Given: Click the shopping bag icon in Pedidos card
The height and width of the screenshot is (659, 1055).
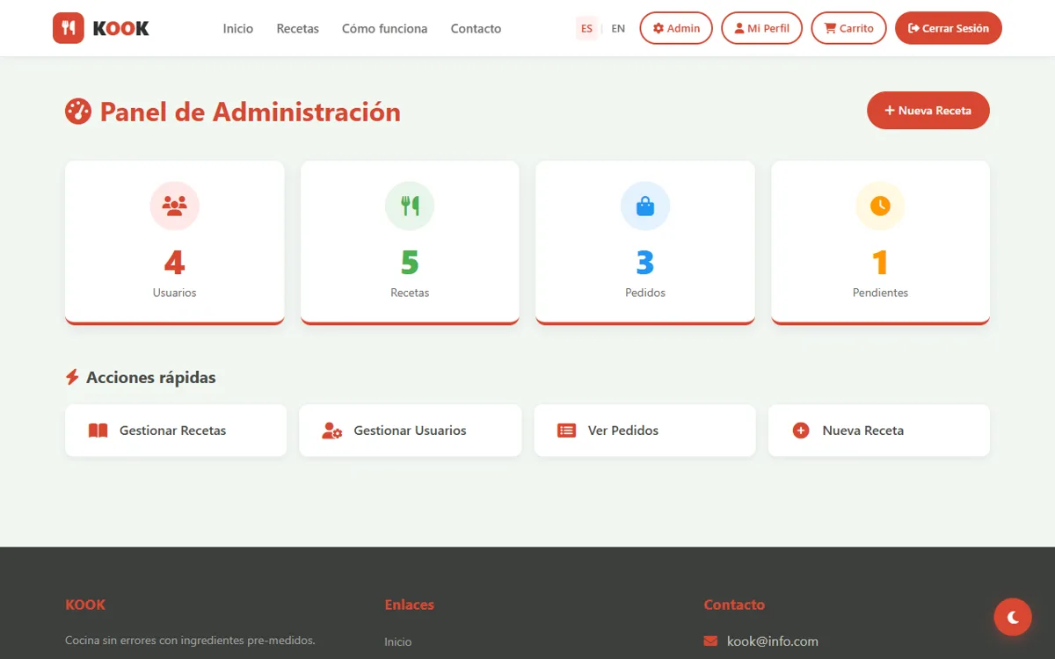Looking at the screenshot, I should point(645,206).
